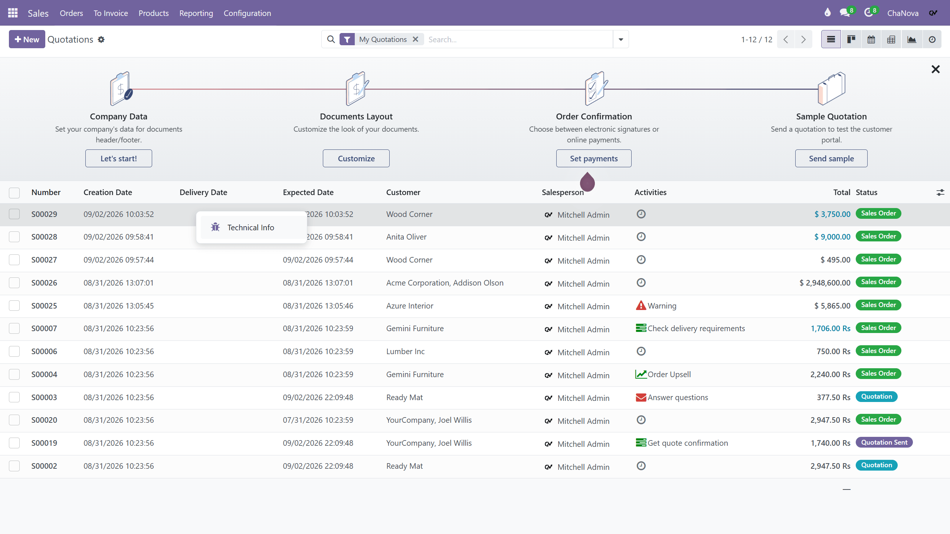
Task: Switch to Pivot table view
Action: (x=891, y=39)
